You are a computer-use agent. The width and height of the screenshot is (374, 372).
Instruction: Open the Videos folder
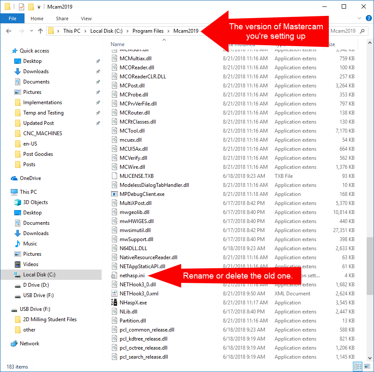(x=31, y=264)
